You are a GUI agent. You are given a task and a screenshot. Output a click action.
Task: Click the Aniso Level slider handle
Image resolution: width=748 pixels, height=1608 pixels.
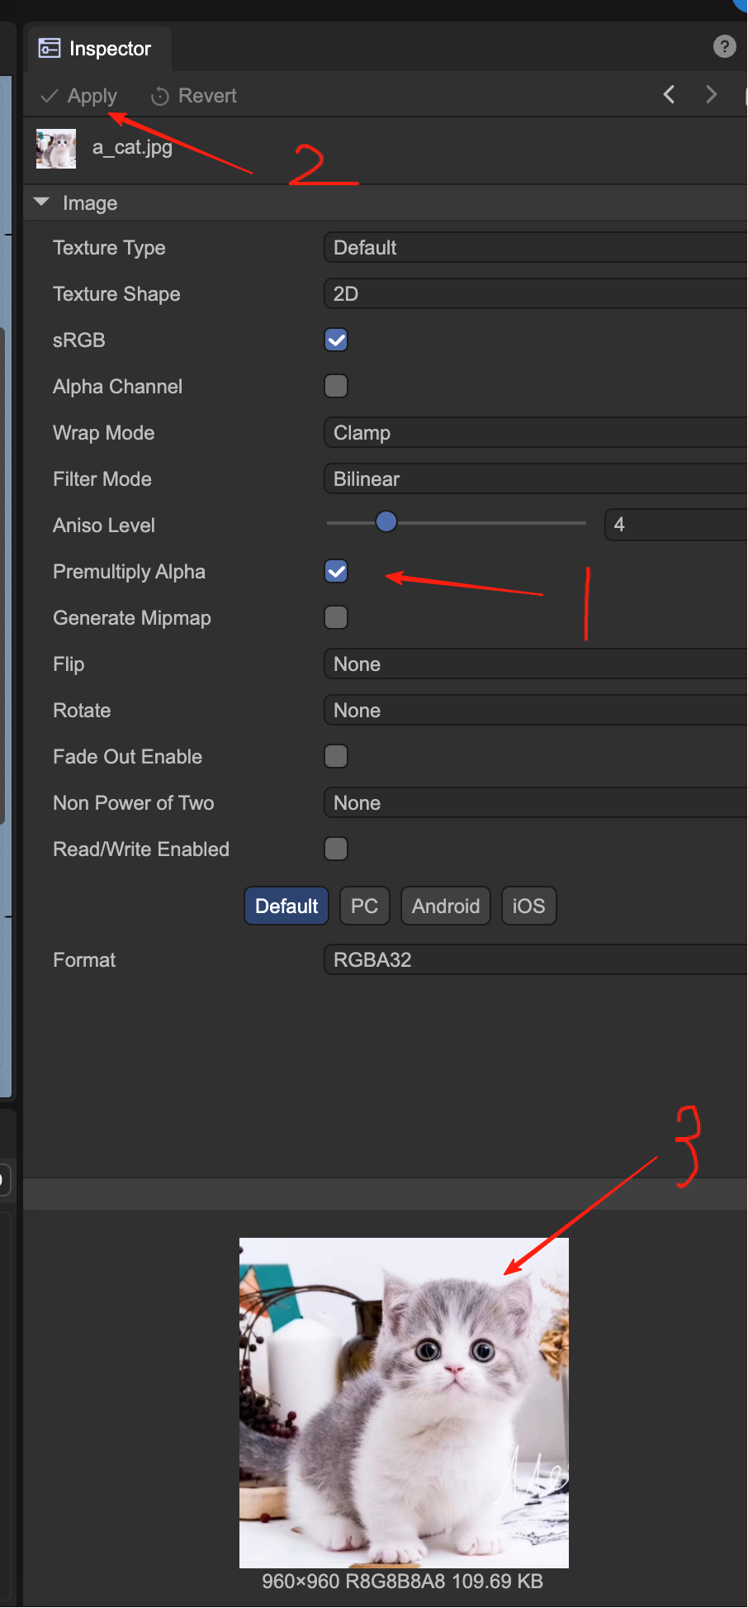[386, 522]
